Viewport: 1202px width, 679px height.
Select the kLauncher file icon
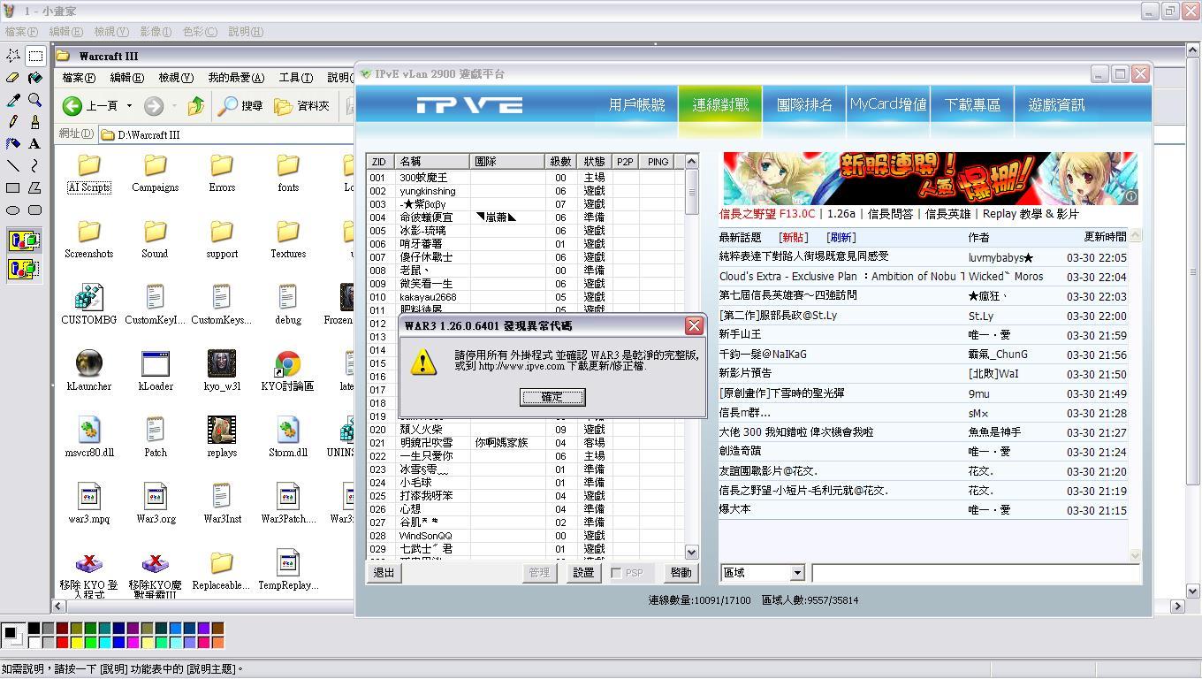pos(89,363)
